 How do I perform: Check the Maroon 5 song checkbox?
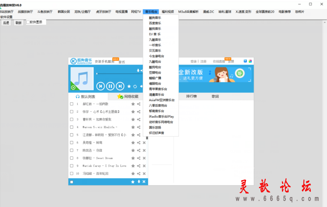point(72,127)
